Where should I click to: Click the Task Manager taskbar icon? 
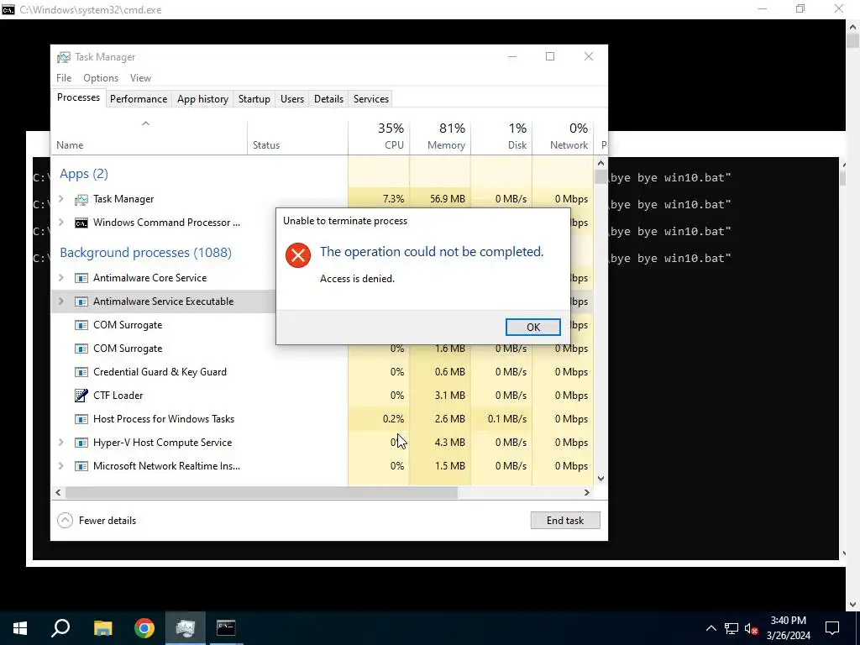[x=186, y=628]
